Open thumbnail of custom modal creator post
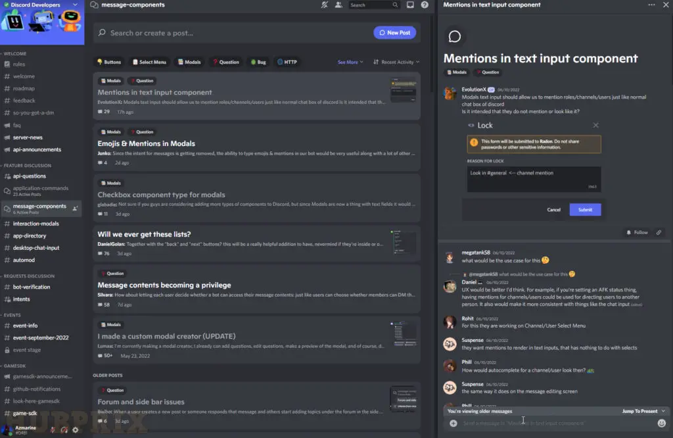673x438 pixels. (x=403, y=333)
